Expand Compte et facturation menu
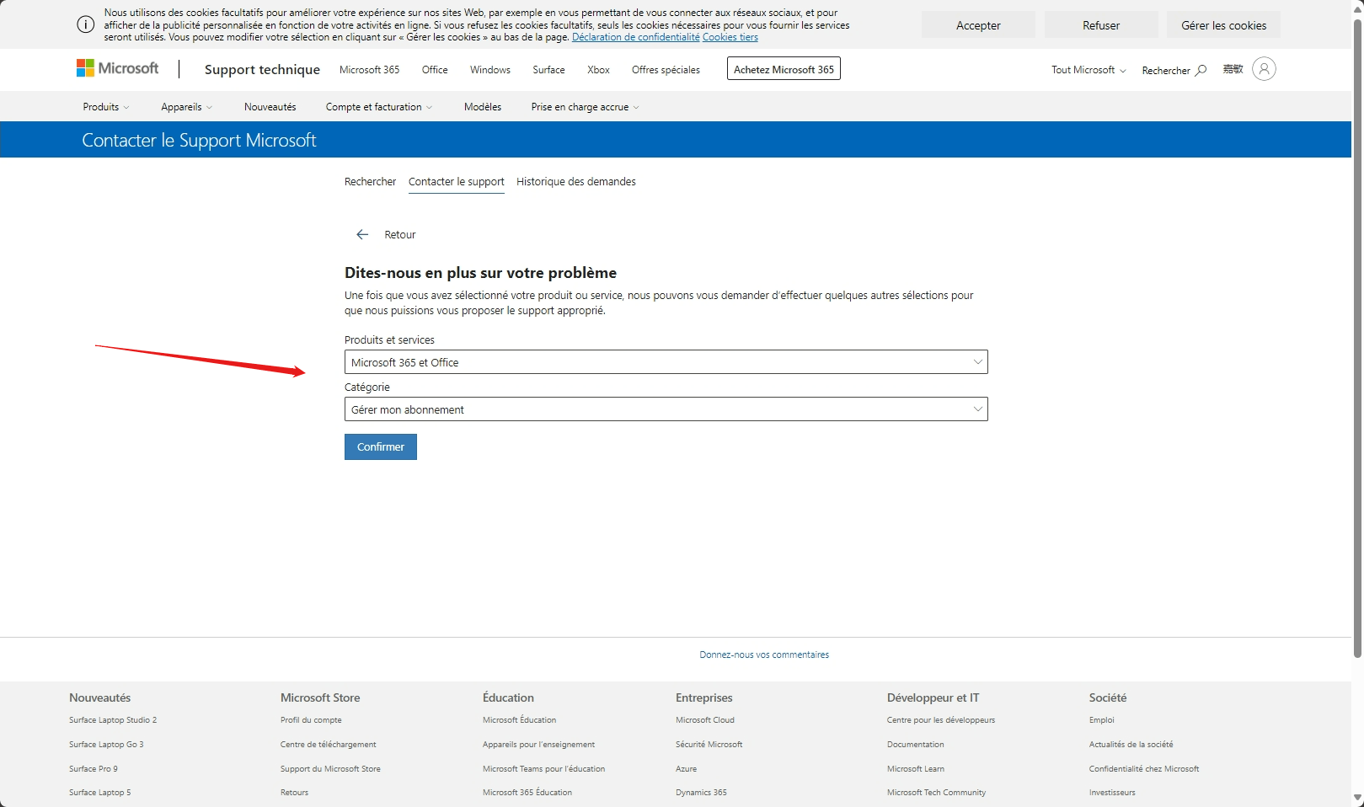1364x807 pixels. click(379, 107)
